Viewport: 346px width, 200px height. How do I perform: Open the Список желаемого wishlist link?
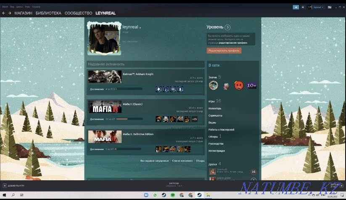[x=182, y=161]
